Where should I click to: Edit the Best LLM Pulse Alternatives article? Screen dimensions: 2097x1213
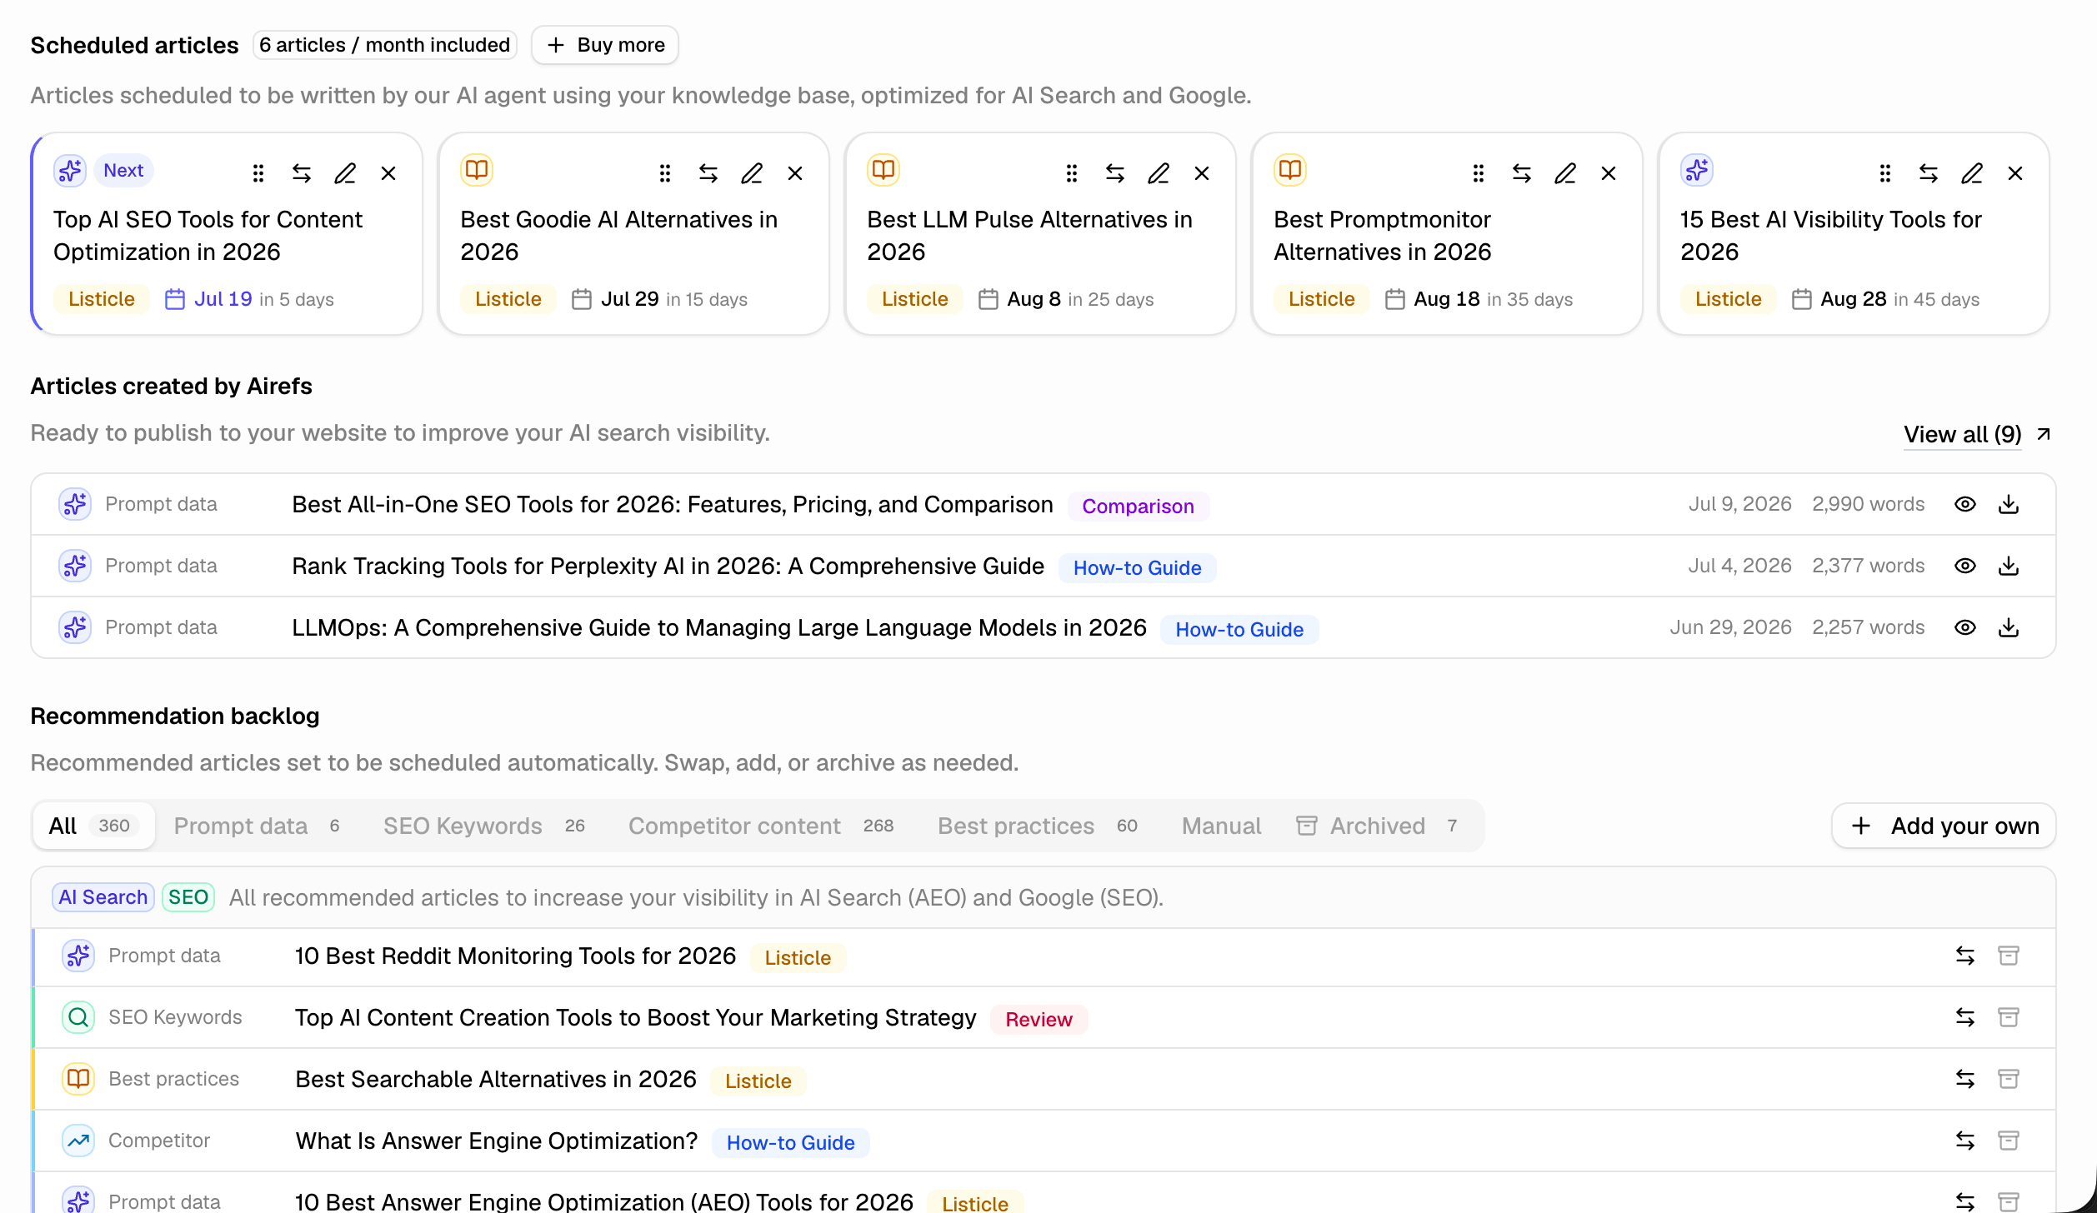pyautogui.click(x=1159, y=173)
